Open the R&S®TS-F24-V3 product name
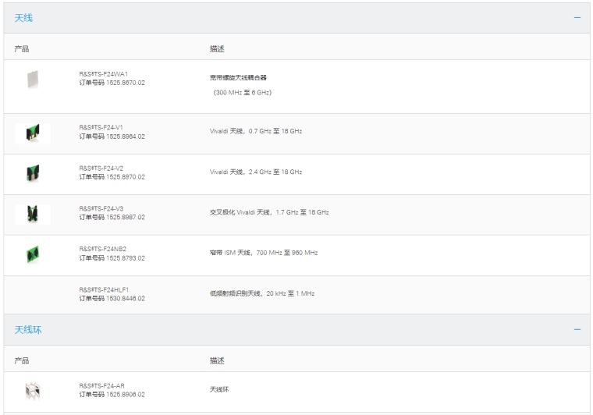593x415 pixels. [101, 208]
